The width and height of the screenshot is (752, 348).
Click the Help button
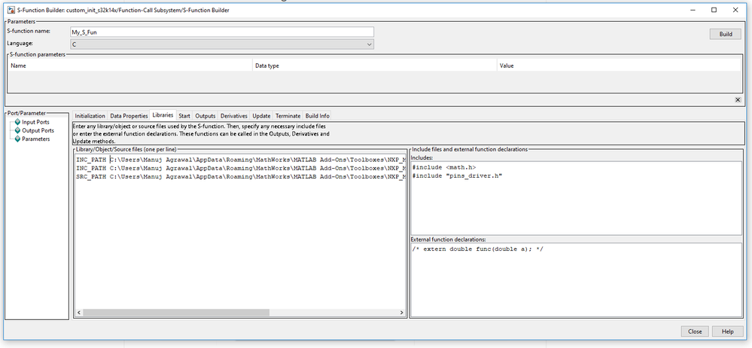tap(728, 331)
